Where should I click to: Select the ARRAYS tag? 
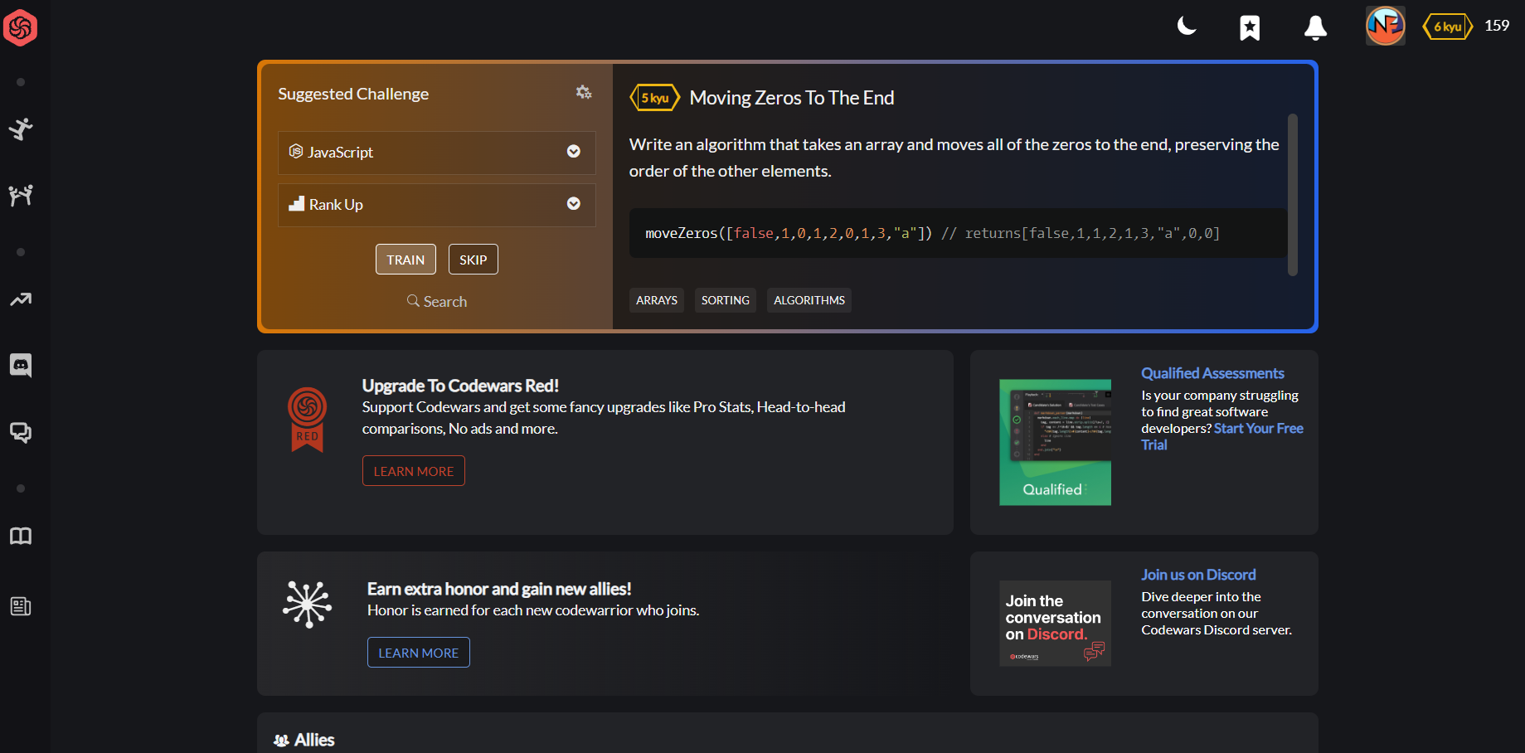pos(657,300)
